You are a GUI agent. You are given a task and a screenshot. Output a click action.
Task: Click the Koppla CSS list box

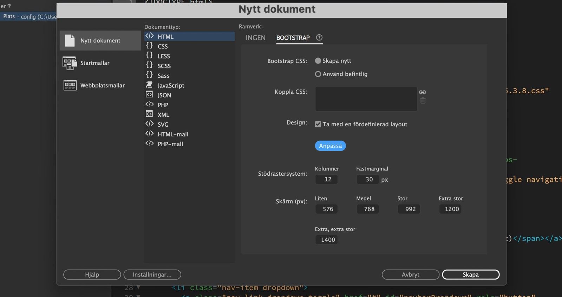tap(366, 99)
